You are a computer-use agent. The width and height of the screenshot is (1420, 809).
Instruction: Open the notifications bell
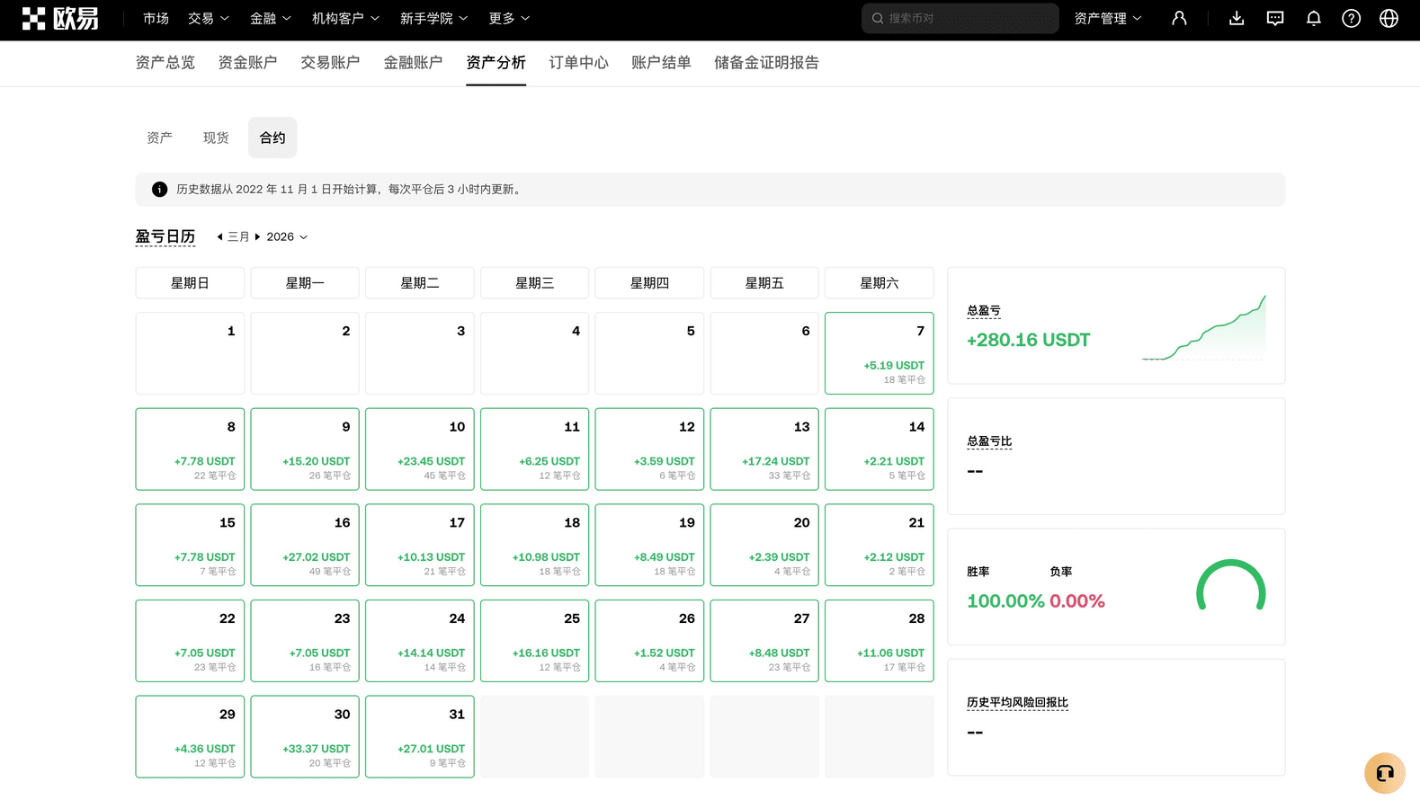1314,18
